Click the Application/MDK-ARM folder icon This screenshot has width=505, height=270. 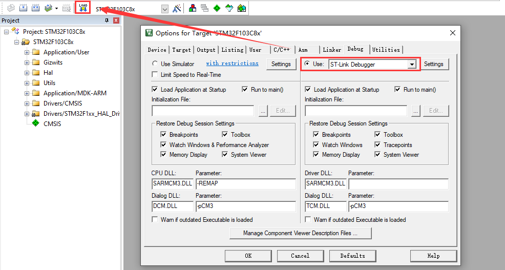(x=36, y=93)
